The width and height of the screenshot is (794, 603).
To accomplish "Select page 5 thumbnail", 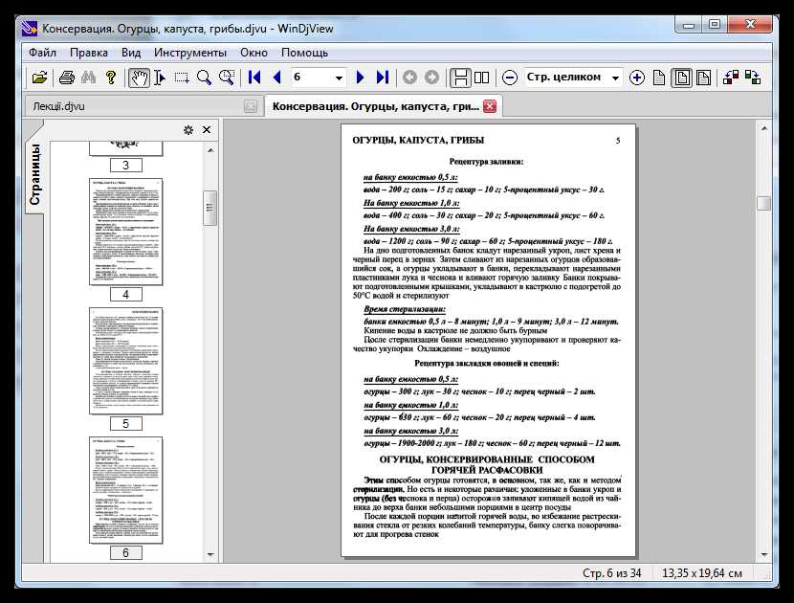I will (x=126, y=361).
